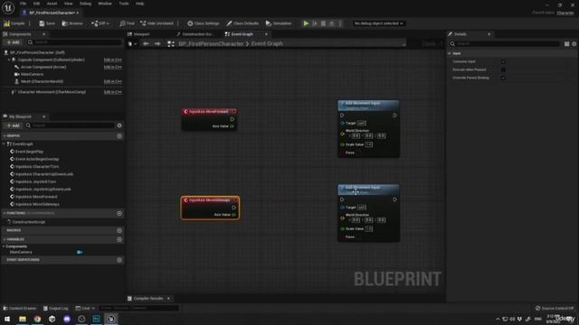
Task: Click BP_FirstPersonCharacter in breadcrumb
Action: [211, 43]
